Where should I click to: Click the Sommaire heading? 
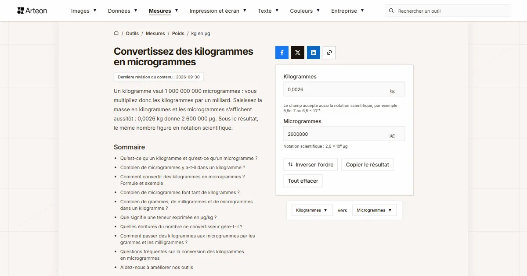(x=129, y=147)
